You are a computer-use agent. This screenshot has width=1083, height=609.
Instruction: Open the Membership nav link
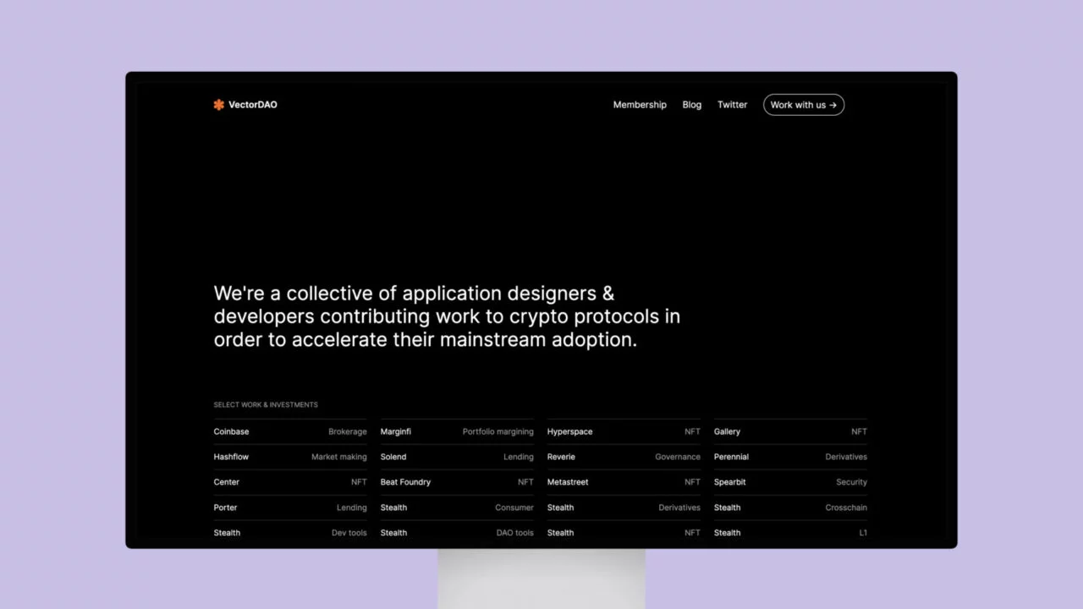pos(640,105)
